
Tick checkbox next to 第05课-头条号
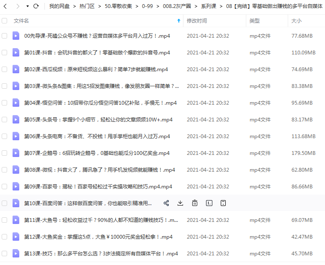[4, 120]
